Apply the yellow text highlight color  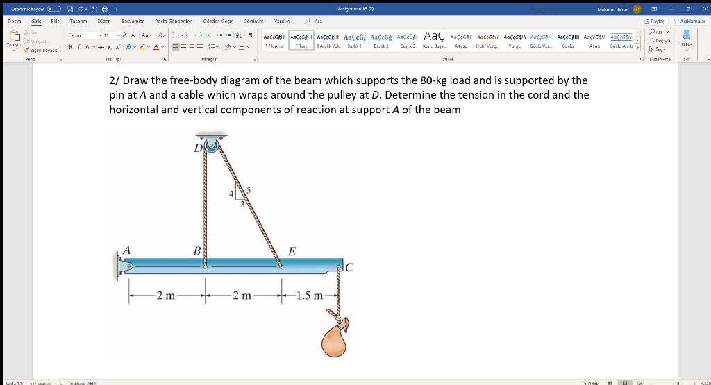pyautogui.click(x=142, y=47)
